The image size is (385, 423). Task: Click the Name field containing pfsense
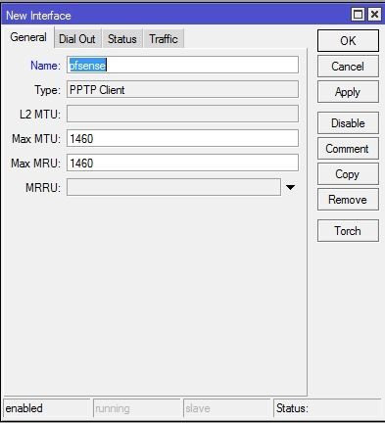tap(182, 65)
